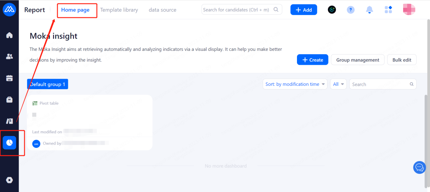Open the calendar icon in sidebar
The height and width of the screenshot is (192, 430).
click(x=10, y=78)
